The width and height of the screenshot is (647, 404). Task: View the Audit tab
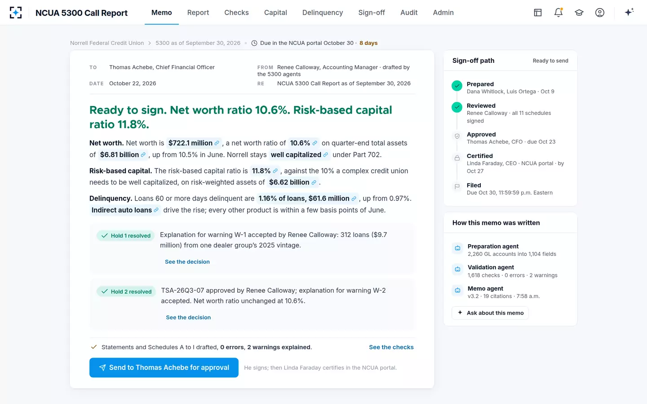(409, 13)
